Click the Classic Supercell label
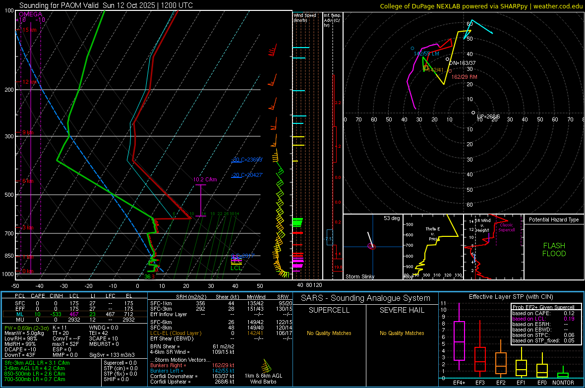The image size is (585, 388). tap(506, 227)
